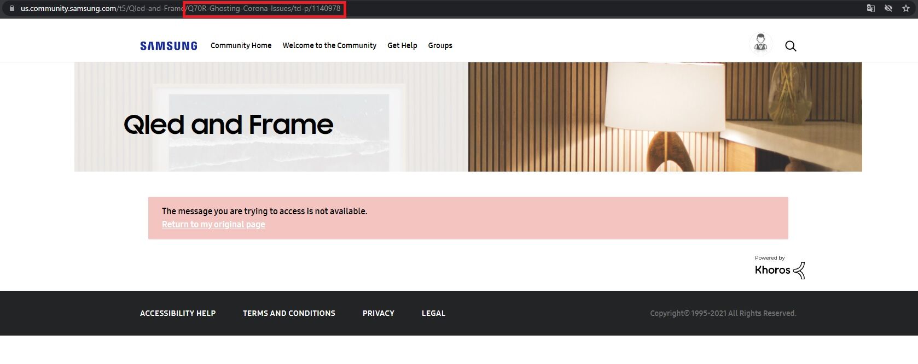Click the Samsung logo

169,46
